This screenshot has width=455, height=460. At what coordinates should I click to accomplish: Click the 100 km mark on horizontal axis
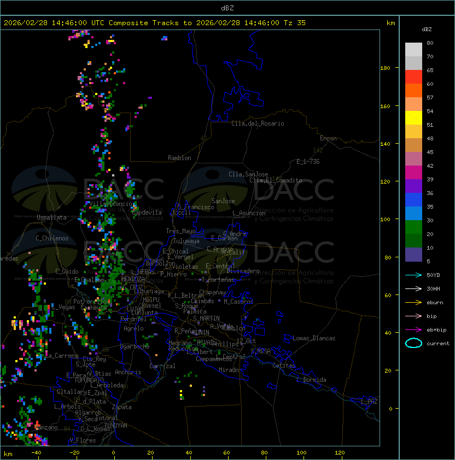coord(301,453)
